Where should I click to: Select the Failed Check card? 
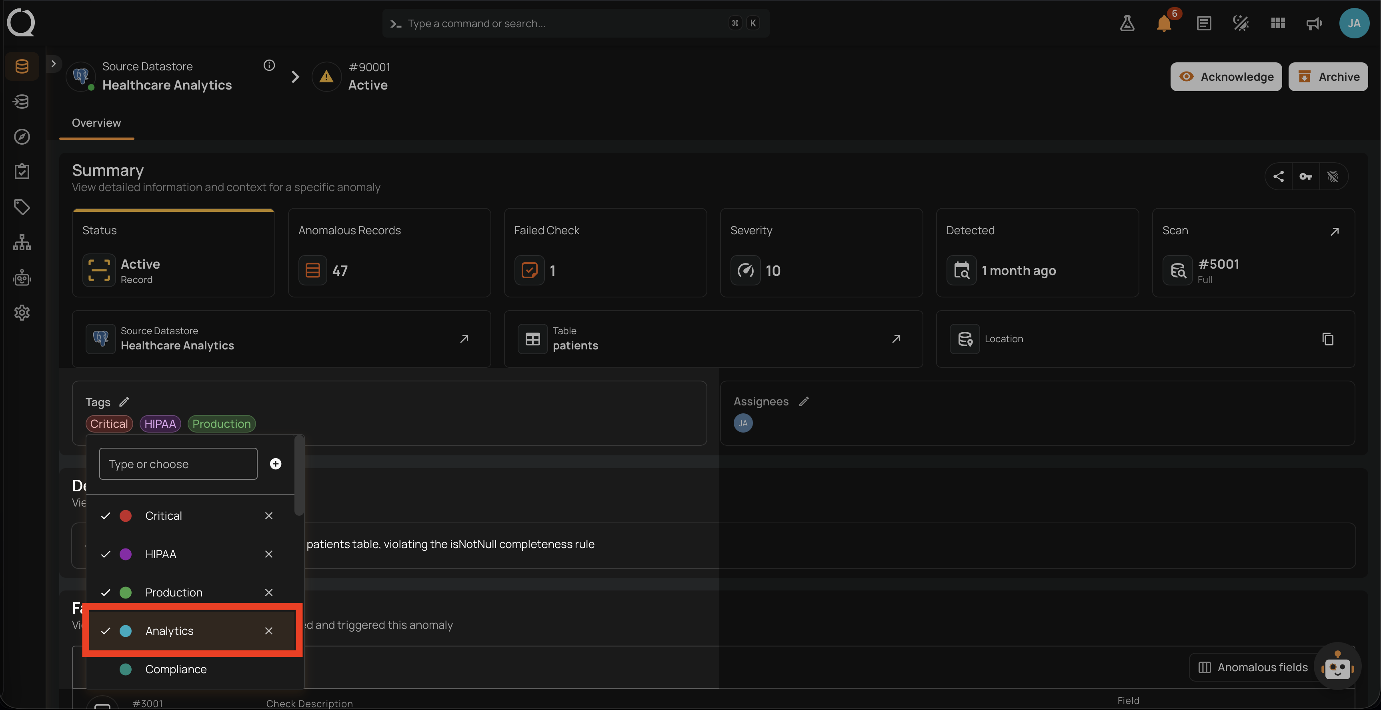(x=605, y=253)
